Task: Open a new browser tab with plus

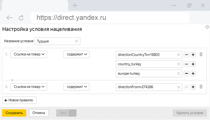Action: point(75,5)
